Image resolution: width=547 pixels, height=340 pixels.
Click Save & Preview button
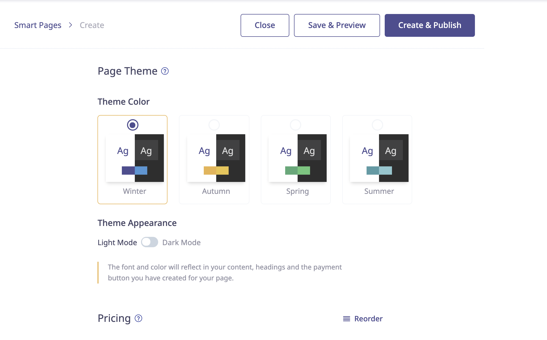tap(337, 25)
